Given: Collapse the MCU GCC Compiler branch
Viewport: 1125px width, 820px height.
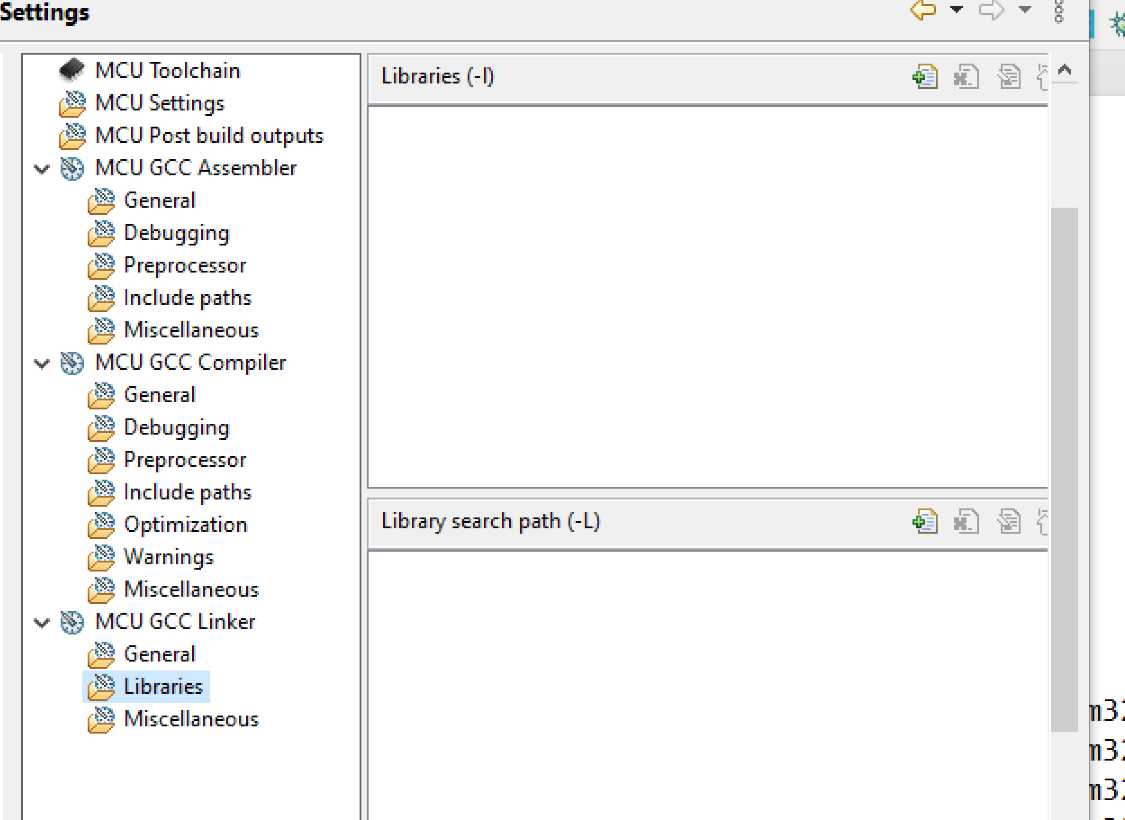Looking at the screenshot, I should 41,363.
